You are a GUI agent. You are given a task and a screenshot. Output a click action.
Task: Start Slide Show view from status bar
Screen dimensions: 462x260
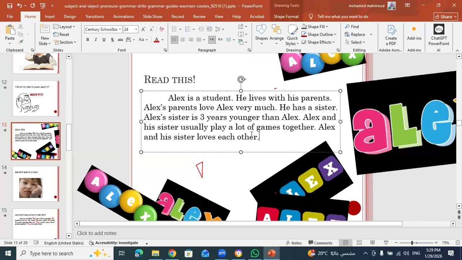tap(386, 243)
